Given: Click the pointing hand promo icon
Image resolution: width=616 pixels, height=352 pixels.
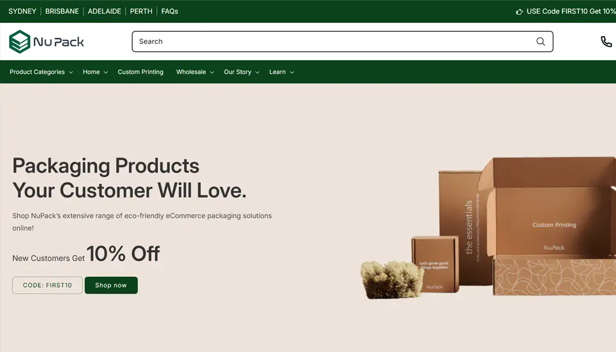Looking at the screenshot, I should [x=519, y=12].
